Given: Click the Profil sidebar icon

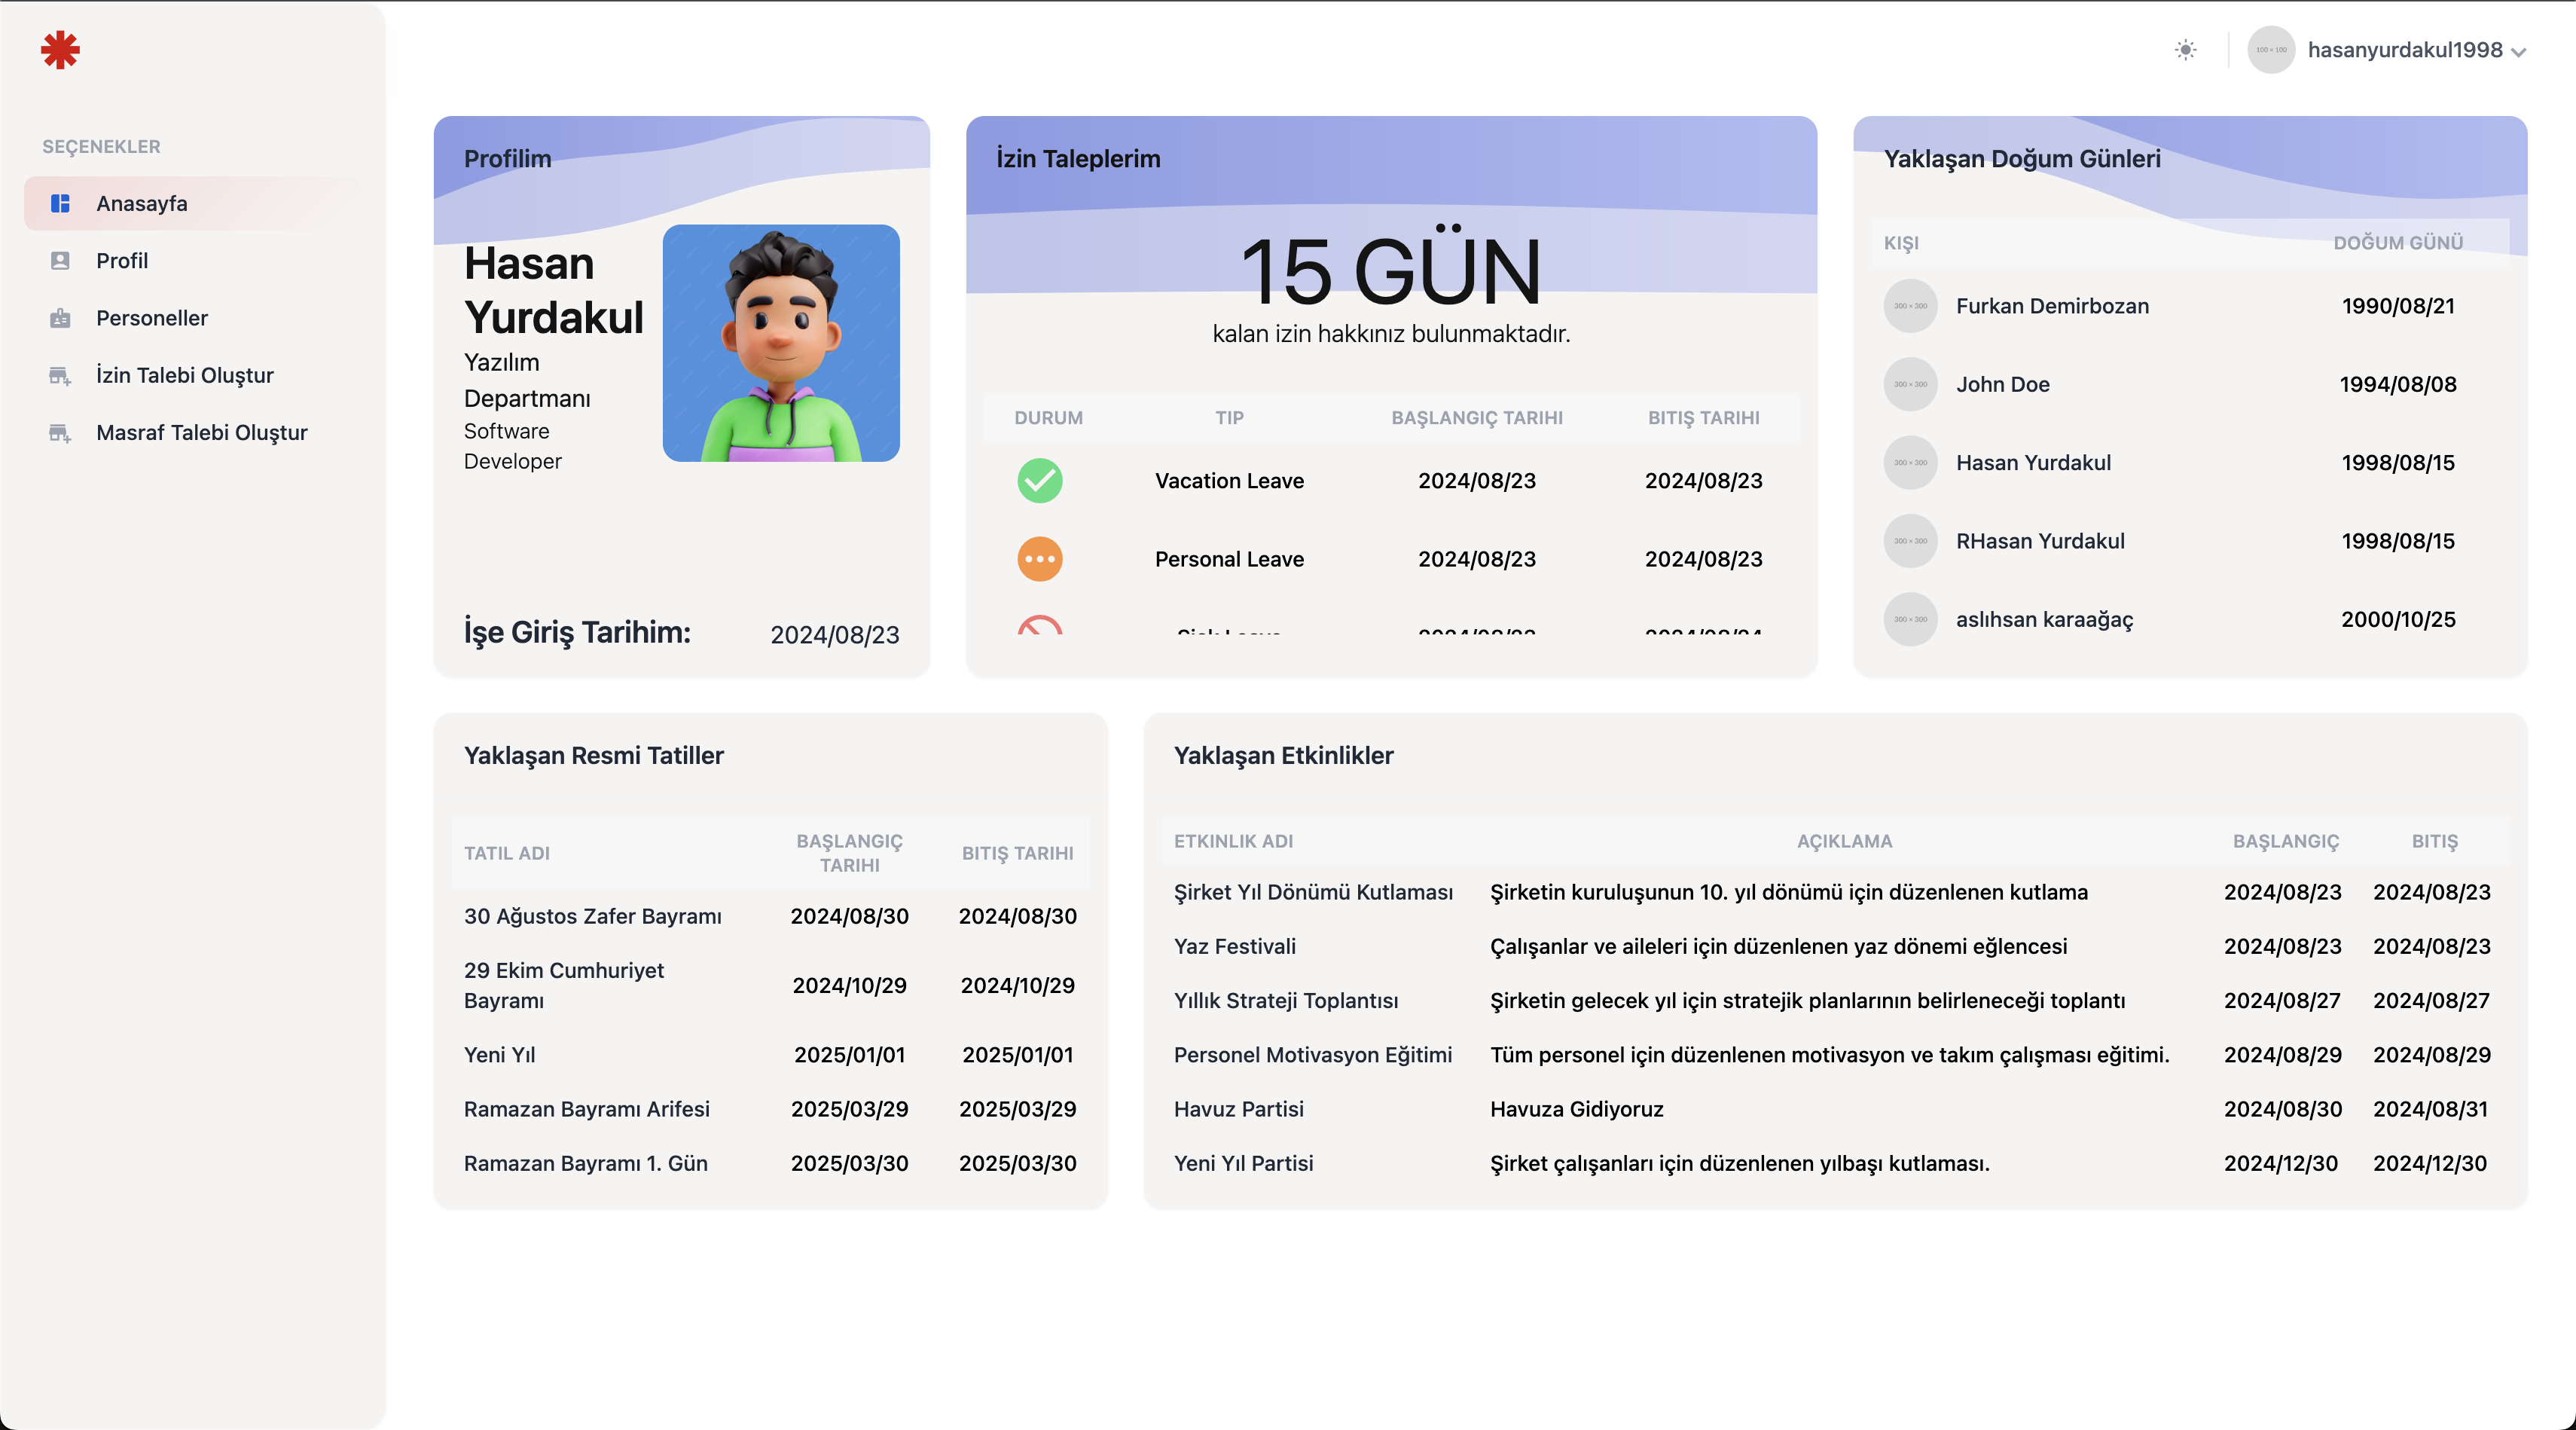Looking at the screenshot, I should click(x=60, y=261).
